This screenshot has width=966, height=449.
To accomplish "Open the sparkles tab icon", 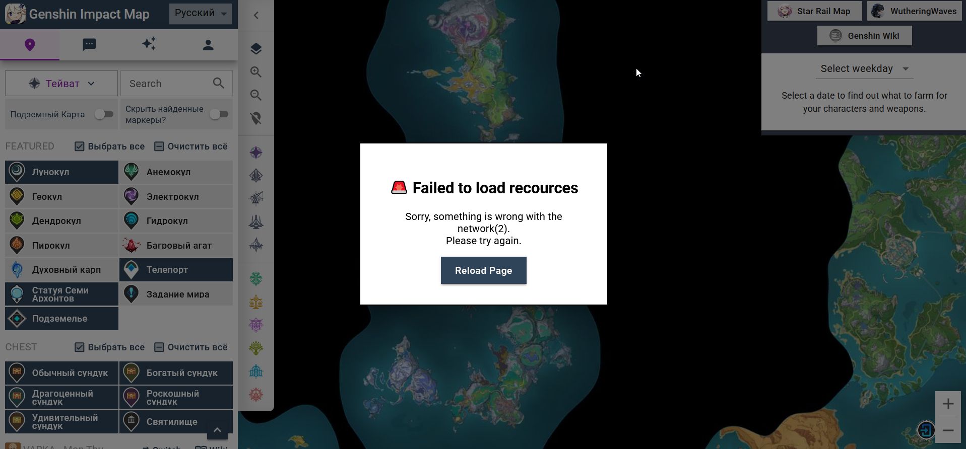I will coord(149,44).
